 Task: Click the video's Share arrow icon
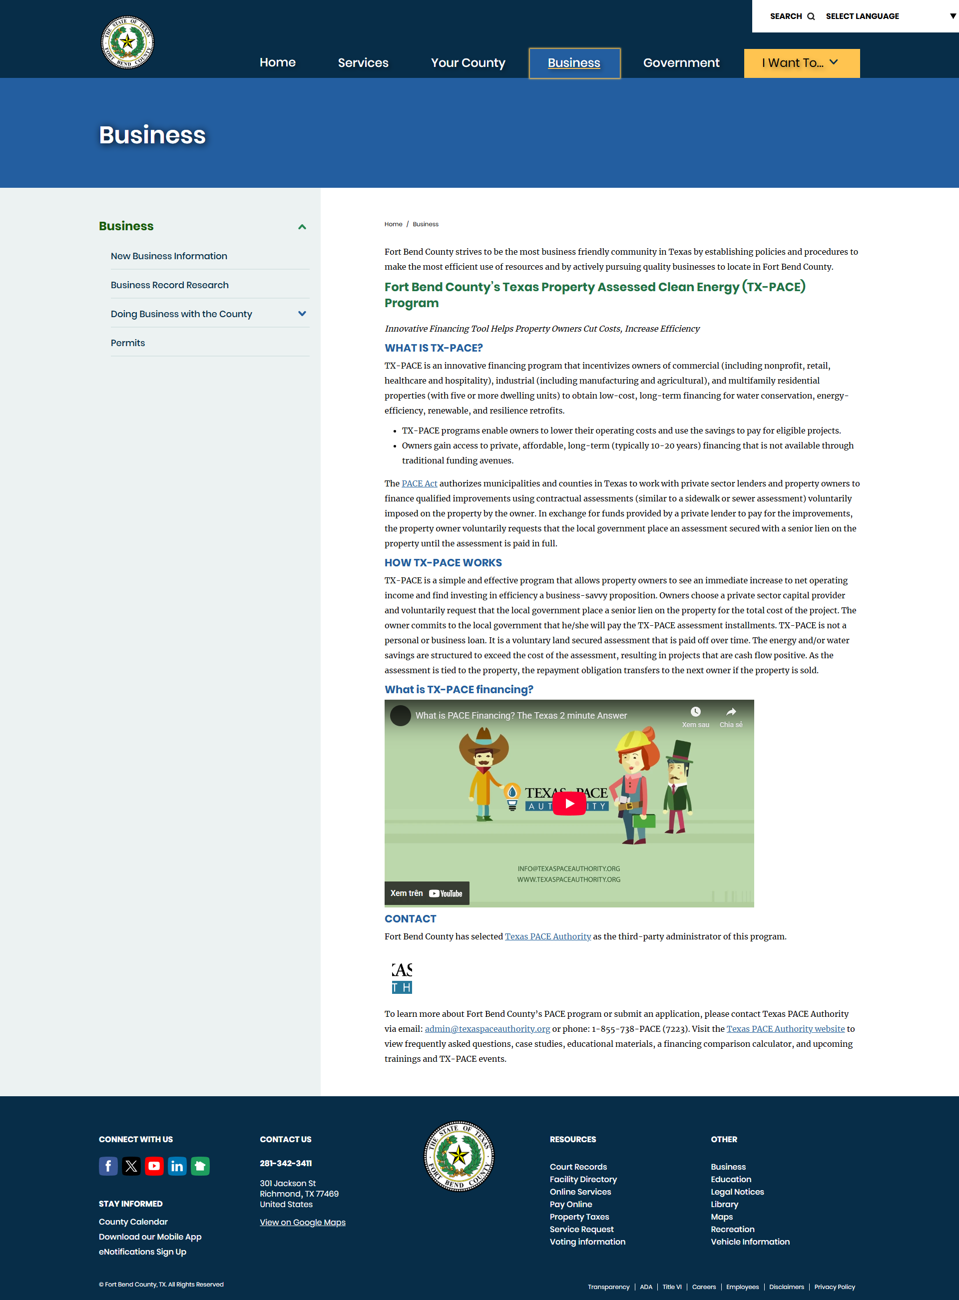tap(731, 712)
